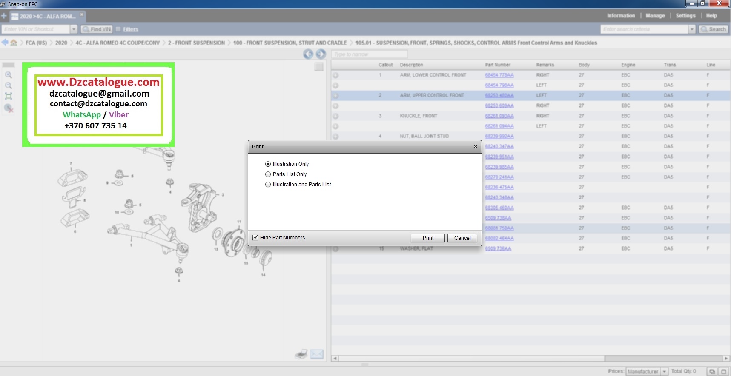Show next illustration with right arrow
This screenshot has height=376, width=731.
click(x=321, y=54)
